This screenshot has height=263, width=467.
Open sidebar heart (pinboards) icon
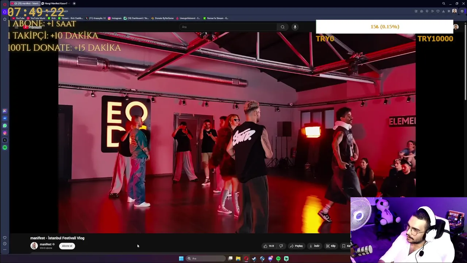[5, 238]
